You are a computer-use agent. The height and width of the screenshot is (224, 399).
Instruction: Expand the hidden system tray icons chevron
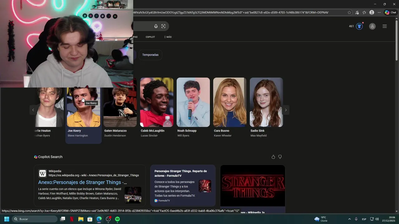click(x=349, y=219)
